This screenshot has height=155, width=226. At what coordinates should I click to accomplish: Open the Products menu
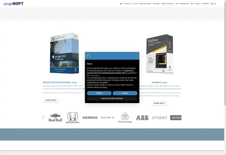click(x=128, y=4)
